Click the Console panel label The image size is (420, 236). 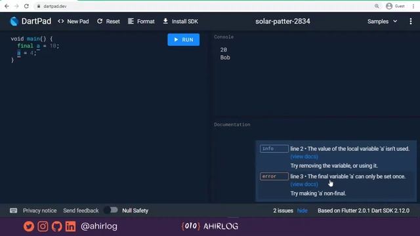[x=224, y=37]
